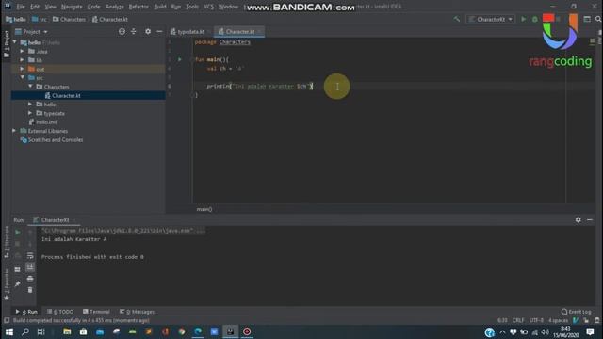Collapse the hello project root node
603x339 pixels.
click(15, 42)
